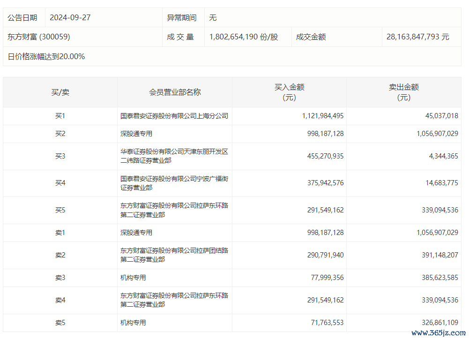Select the announcement date 2024-09-27

[70, 18]
